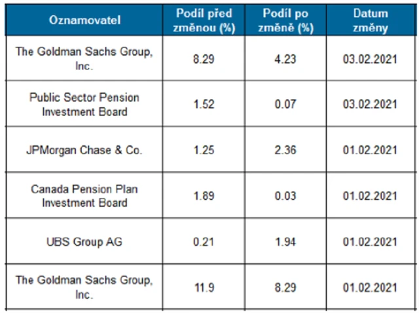
Task: Select the JPMorgan Chase & Co. cell
Action: coord(85,150)
